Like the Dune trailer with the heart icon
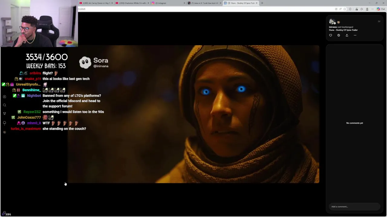387x217 pixels. tap(330, 35)
